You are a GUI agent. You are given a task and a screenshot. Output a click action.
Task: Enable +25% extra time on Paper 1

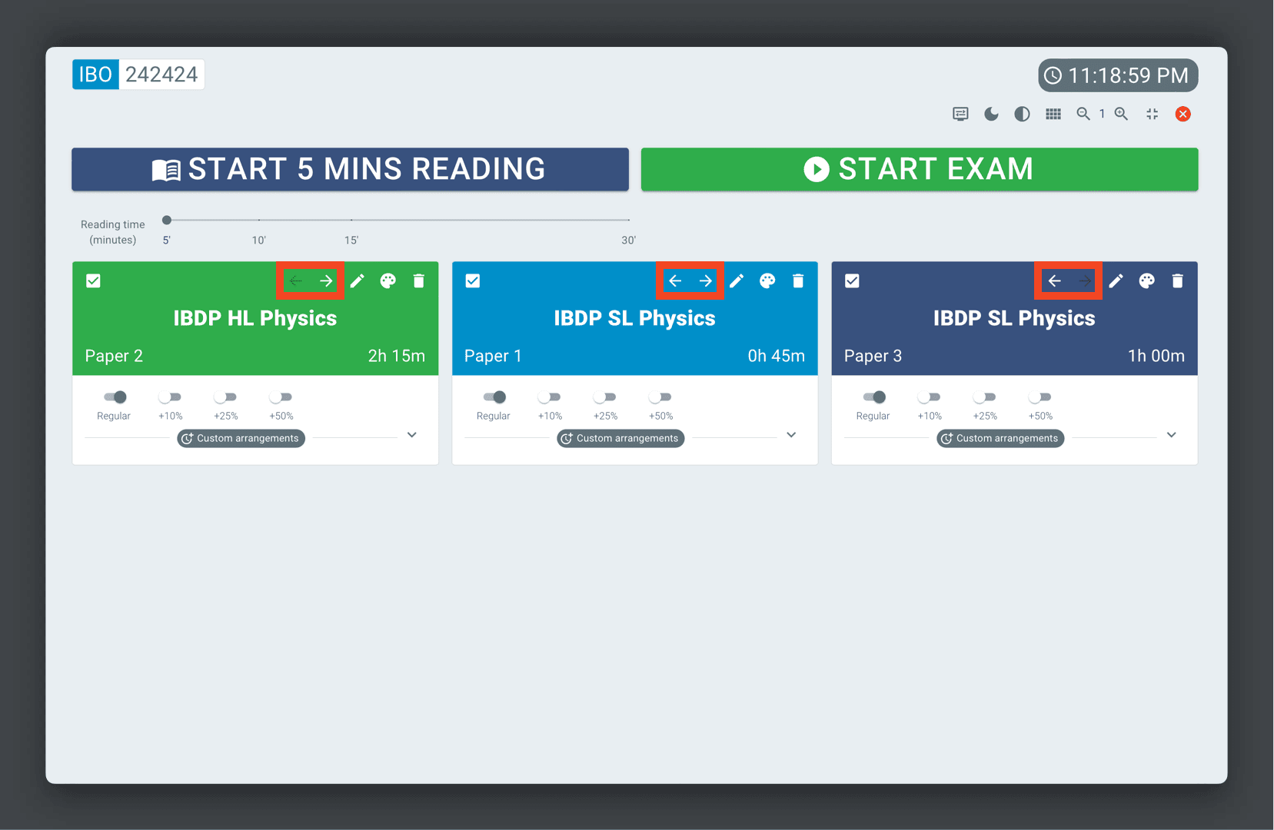[605, 397]
